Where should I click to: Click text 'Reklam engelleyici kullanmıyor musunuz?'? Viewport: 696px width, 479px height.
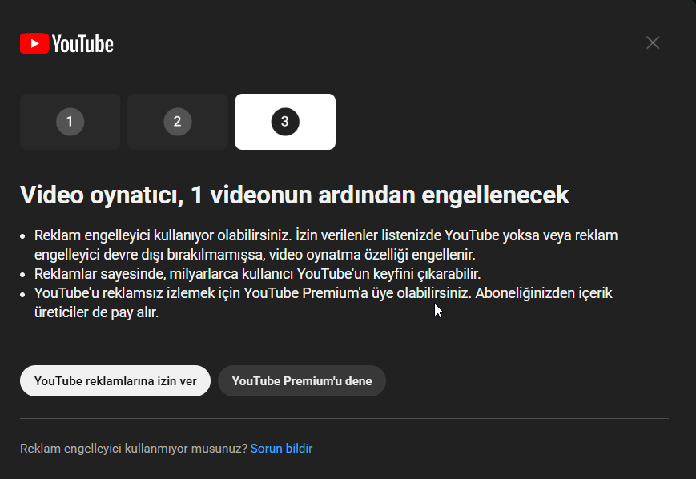click(x=134, y=449)
